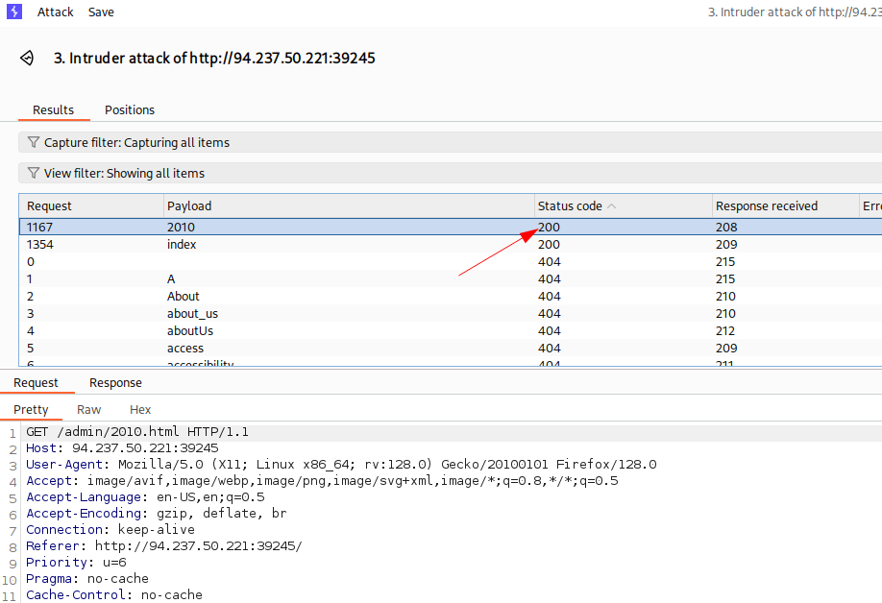Select the row with payload about_us
882x603 pixels.
190,314
